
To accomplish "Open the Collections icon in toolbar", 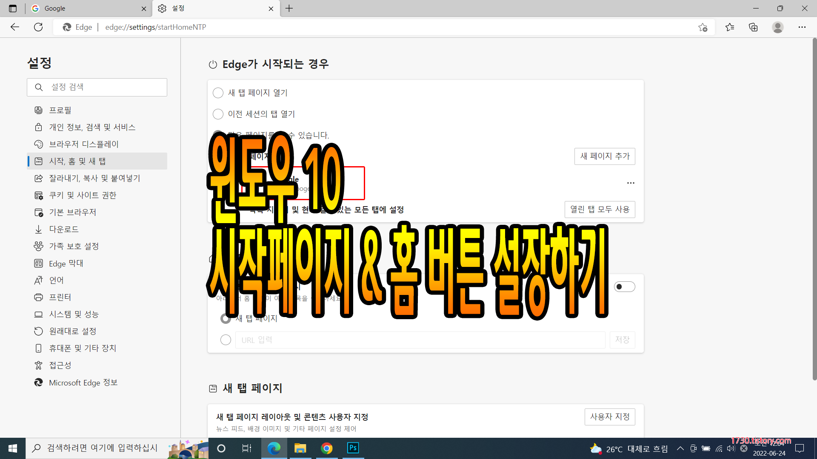I will 753,27.
